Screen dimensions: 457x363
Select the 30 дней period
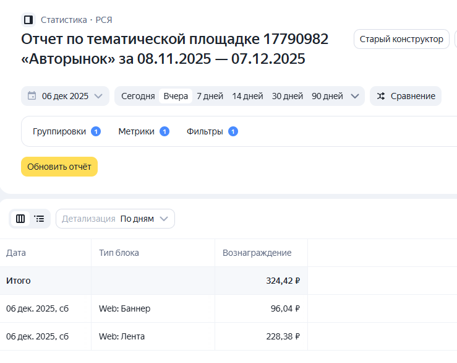[x=288, y=96]
